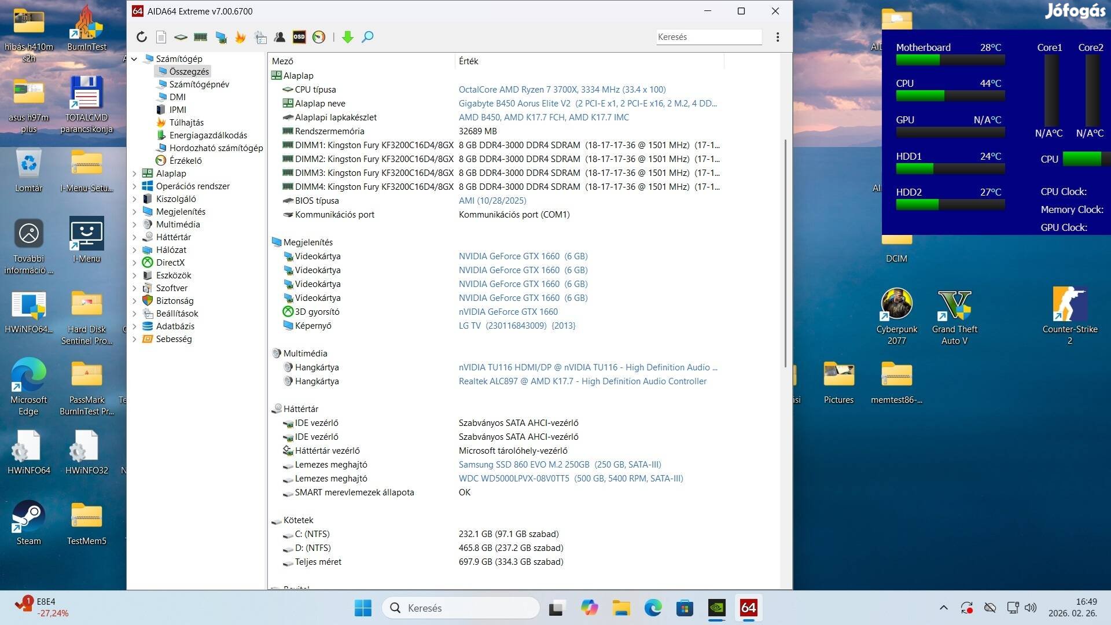The width and height of the screenshot is (1111, 625).
Task: Click the green download arrow icon
Action: pos(347,37)
